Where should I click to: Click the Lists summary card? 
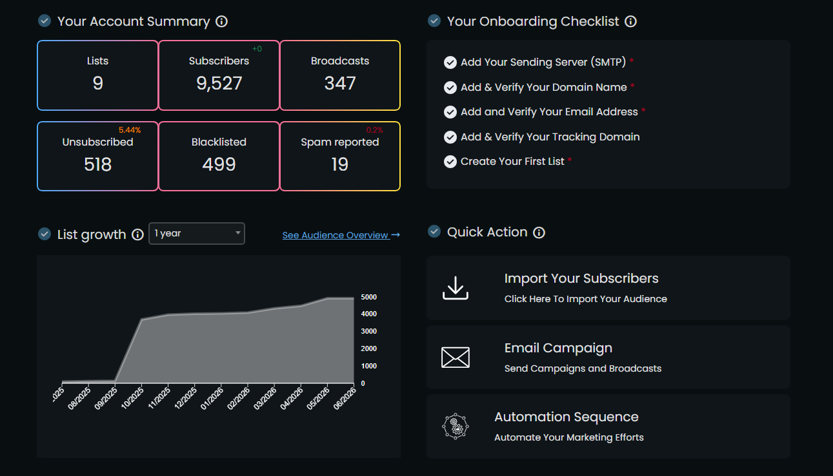[x=97, y=75]
